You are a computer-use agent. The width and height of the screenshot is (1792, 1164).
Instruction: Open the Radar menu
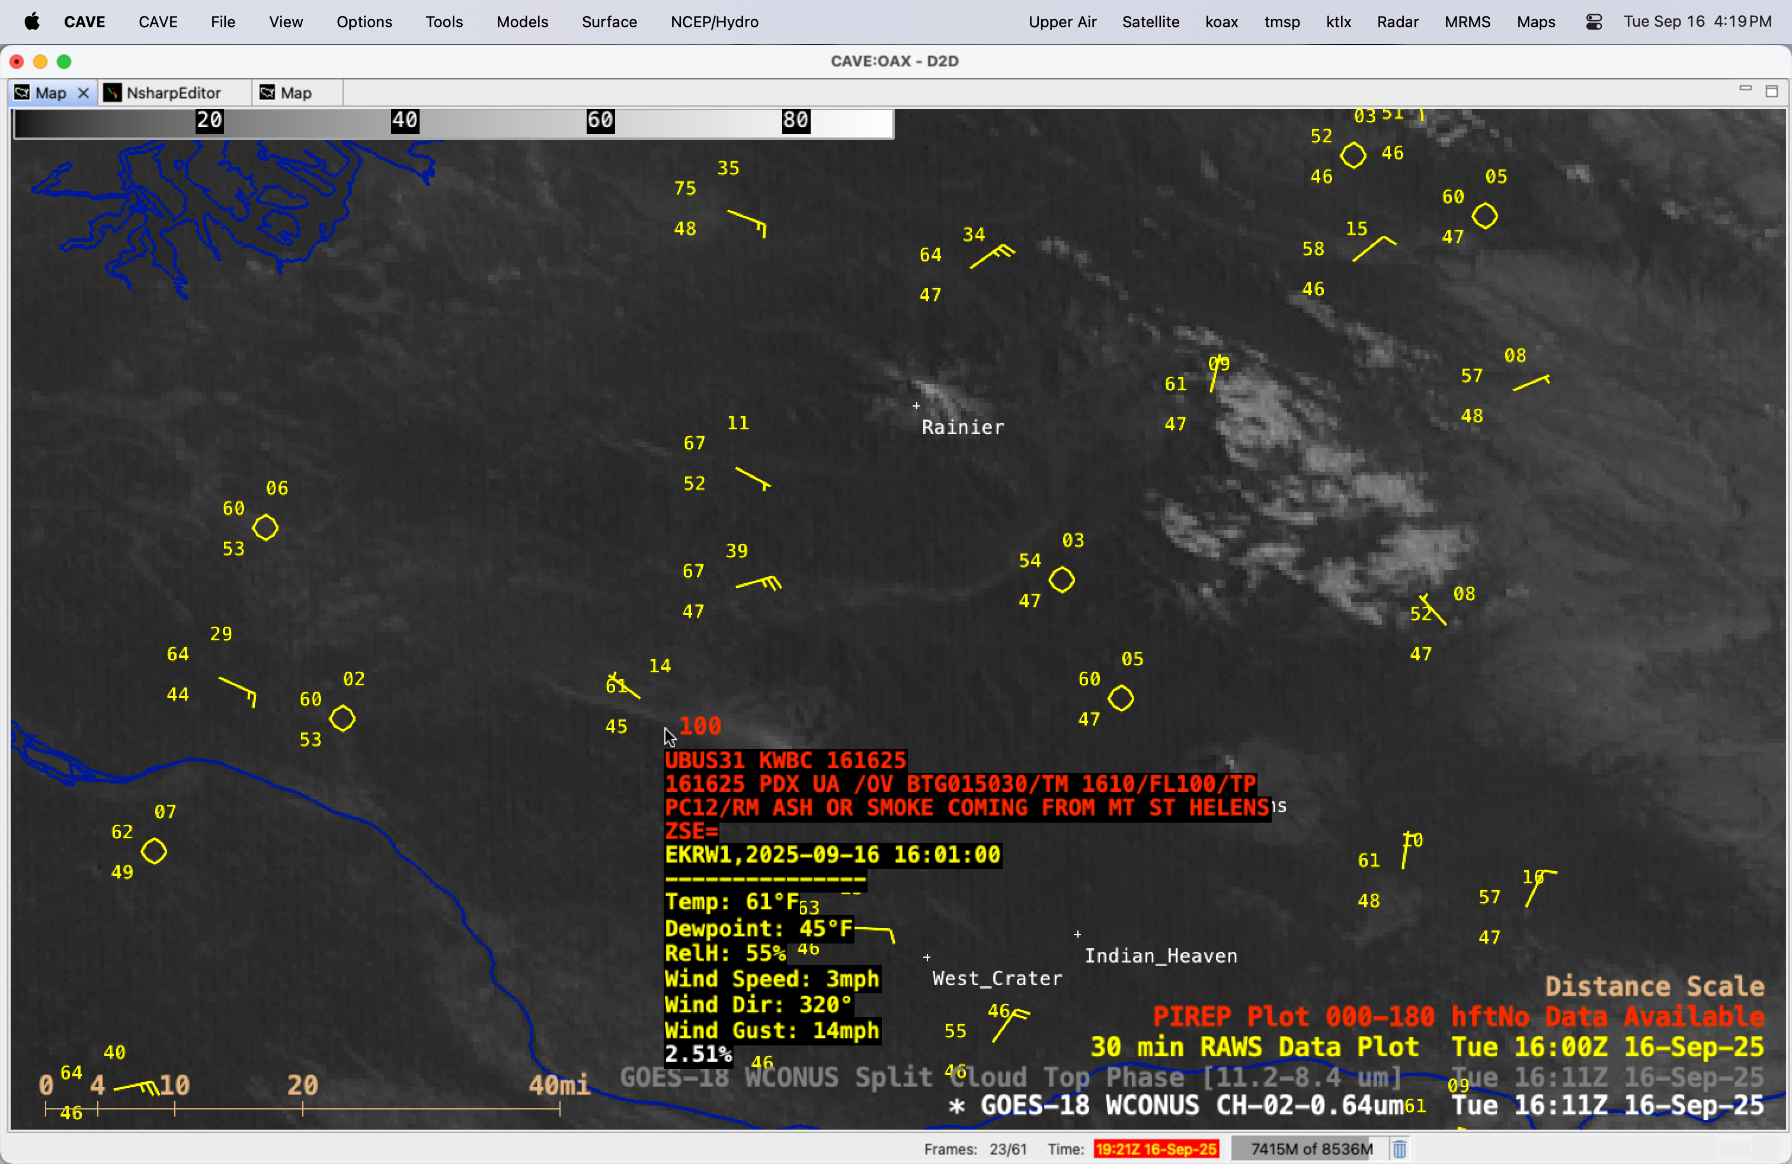1397,22
